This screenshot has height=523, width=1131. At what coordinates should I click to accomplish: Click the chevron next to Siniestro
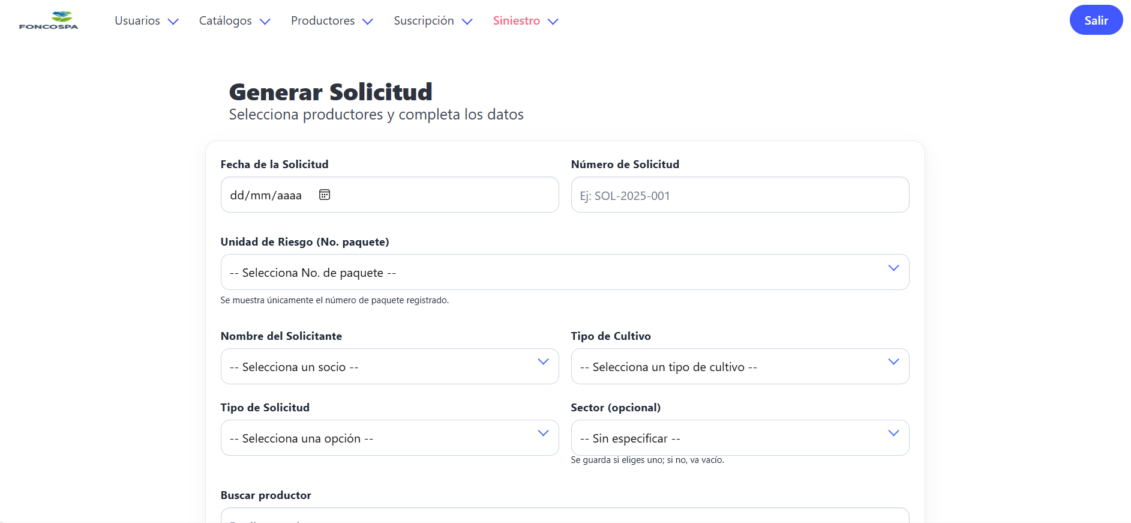click(x=554, y=22)
